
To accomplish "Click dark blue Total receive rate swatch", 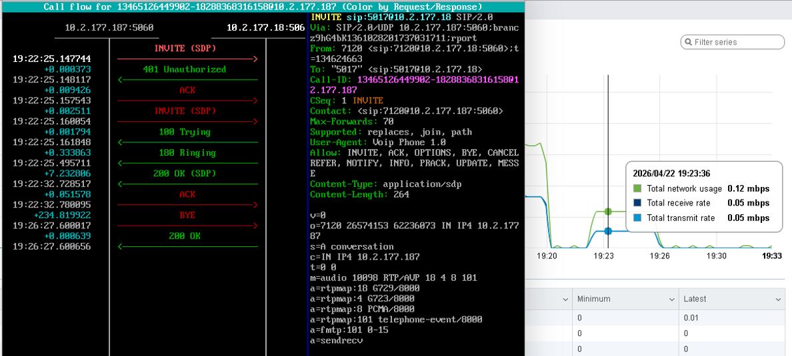I will click(637, 203).
